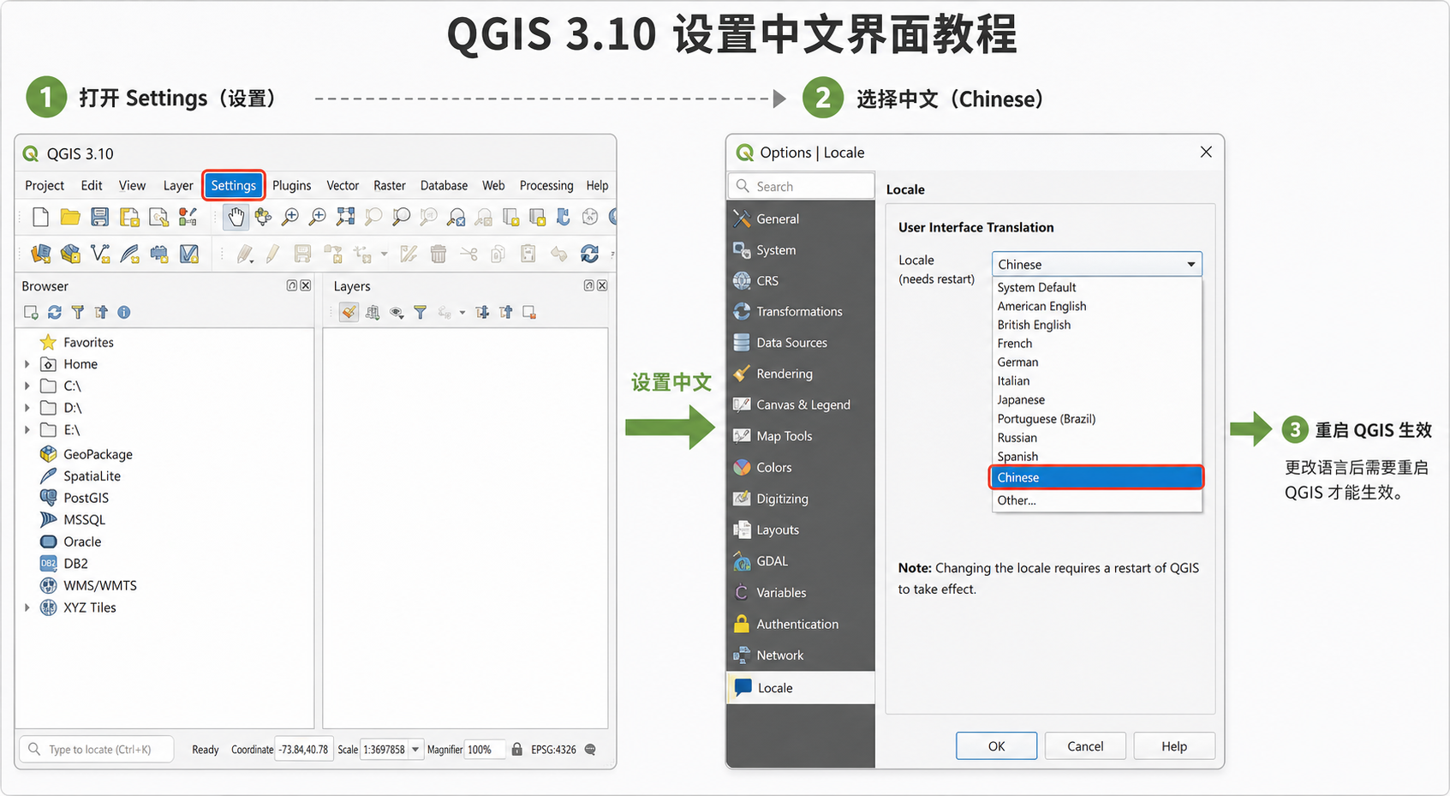Click the New Shapefile Layer icon
The height and width of the screenshot is (796, 1450).
coord(100,254)
